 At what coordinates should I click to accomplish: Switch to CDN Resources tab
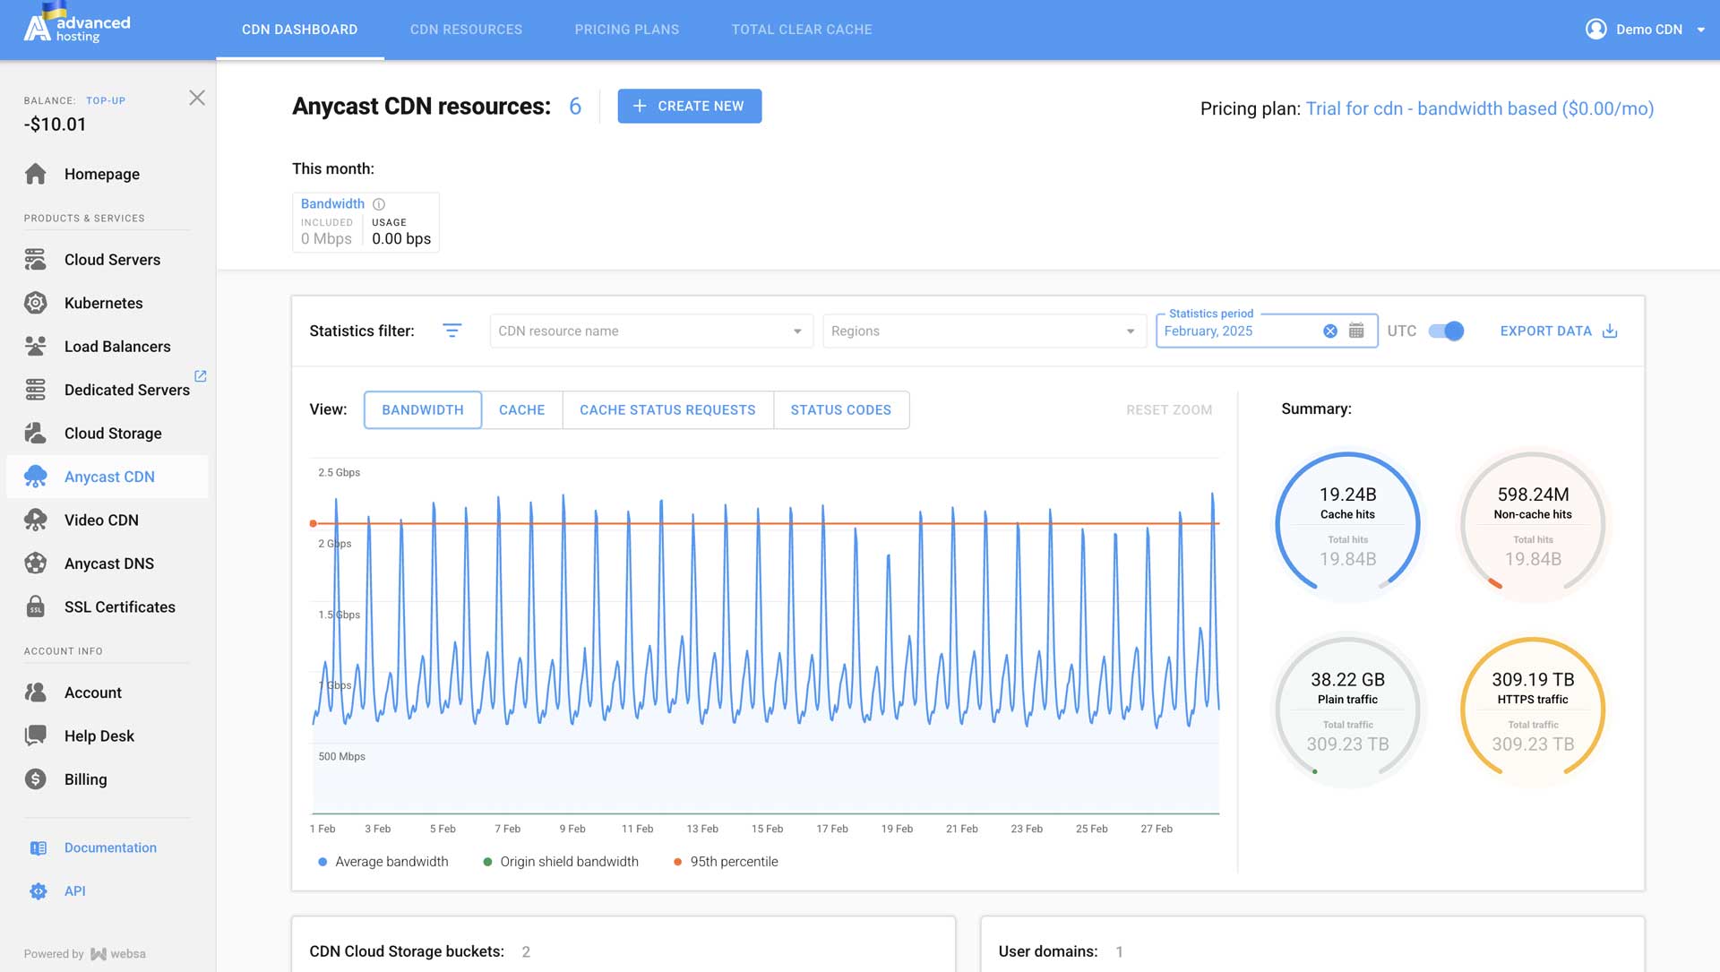pos(466,30)
